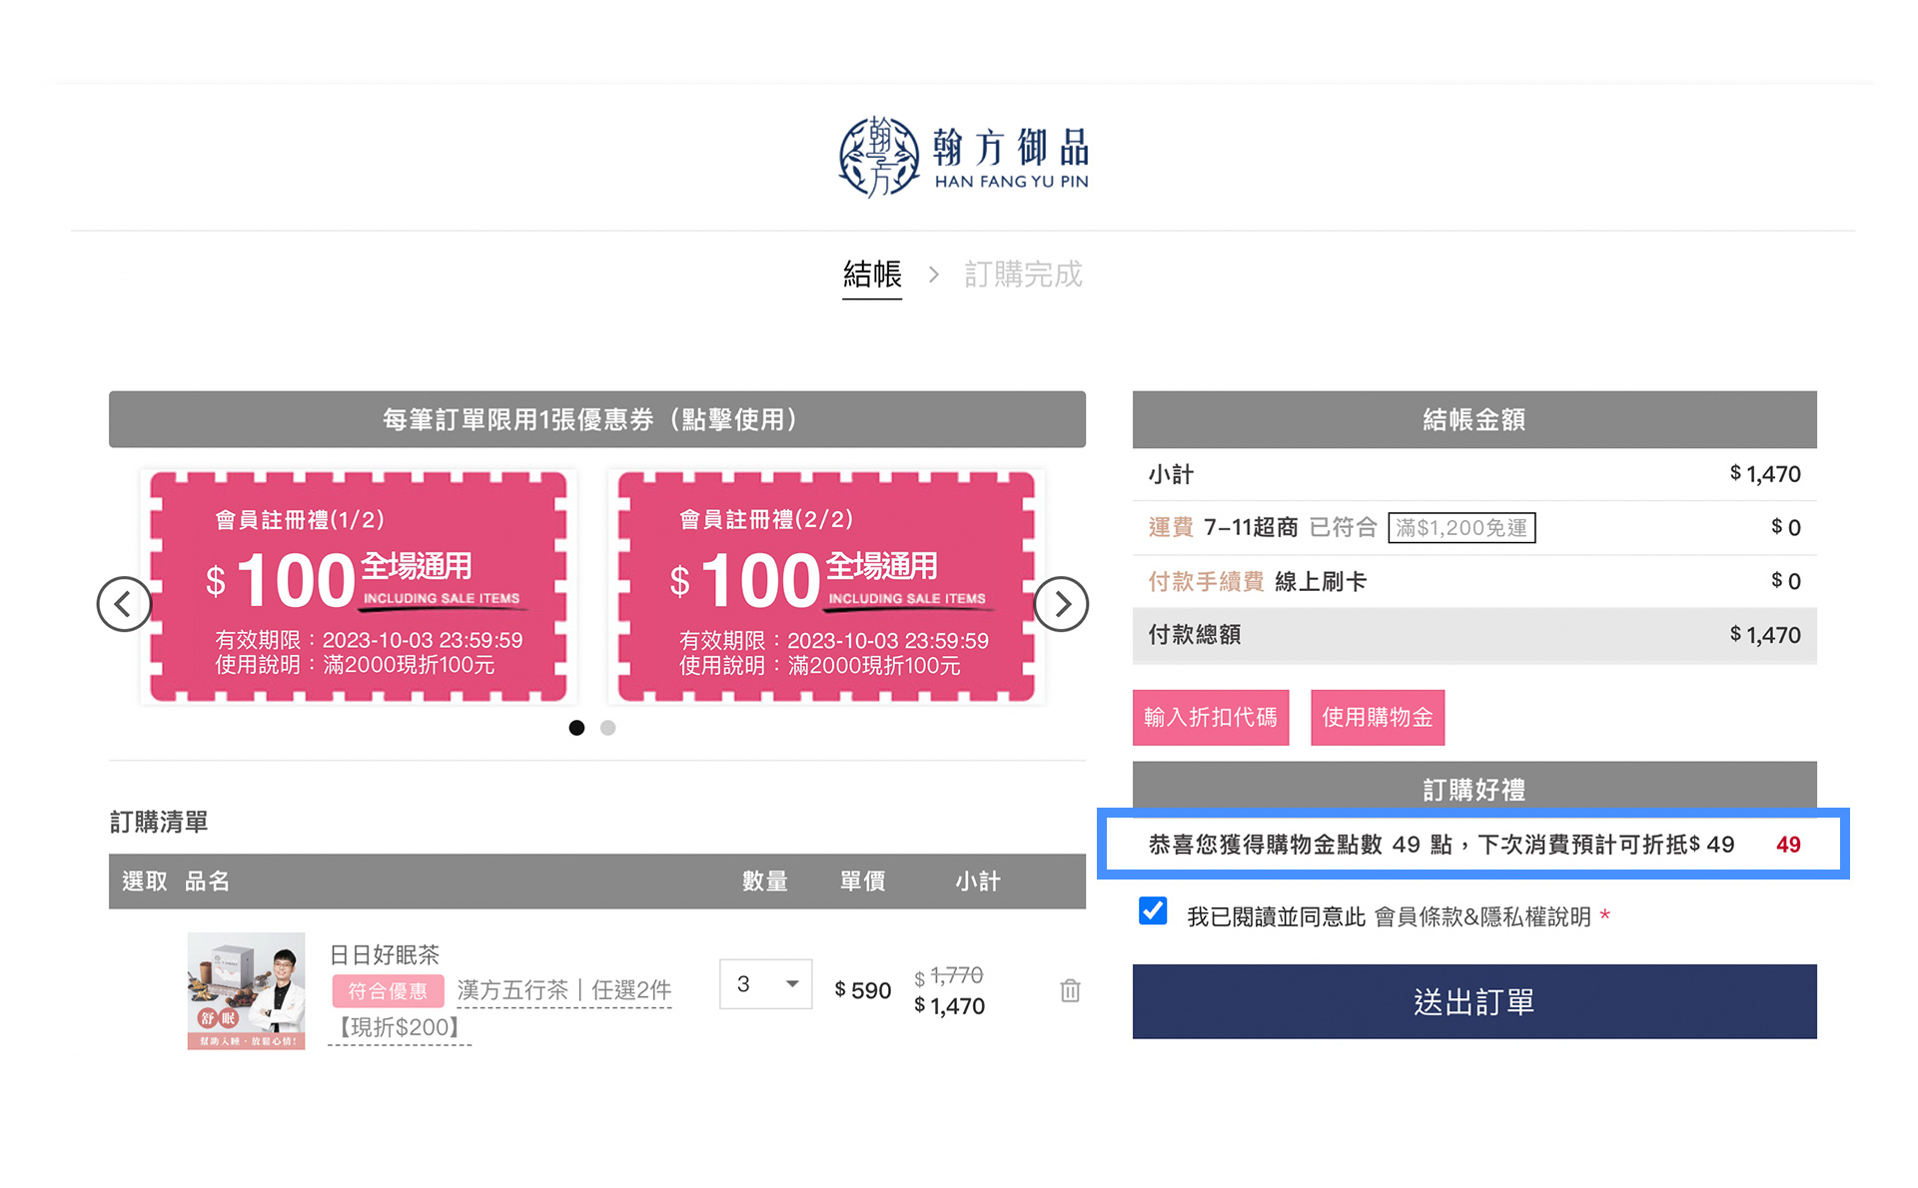
Task: Go to second coupon carousel dot
Action: pos(607,728)
